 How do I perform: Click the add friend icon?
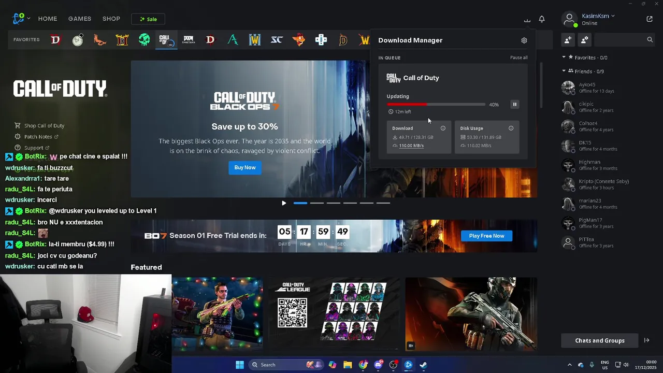pyautogui.click(x=568, y=40)
